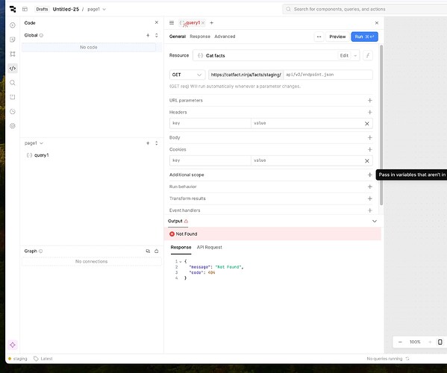Toggle the mobile layout view button
447x373 pixels.
440,342
